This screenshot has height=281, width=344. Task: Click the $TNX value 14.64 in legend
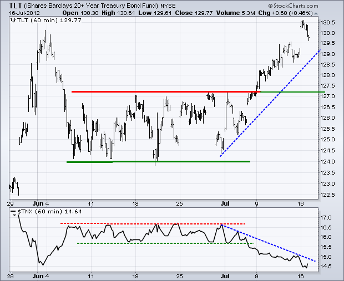pos(72,212)
